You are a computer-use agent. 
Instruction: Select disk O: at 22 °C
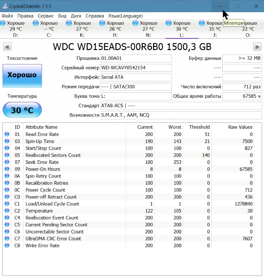pyautogui.click(x=248, y=29)
